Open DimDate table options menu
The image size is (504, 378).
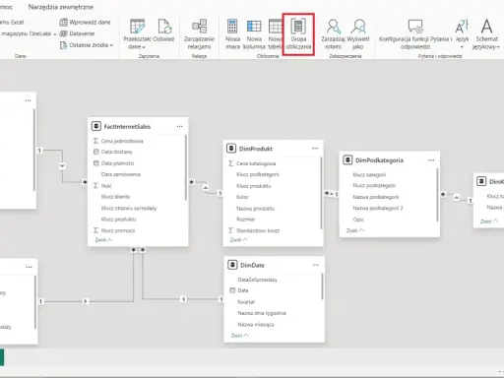pos(316,265)
